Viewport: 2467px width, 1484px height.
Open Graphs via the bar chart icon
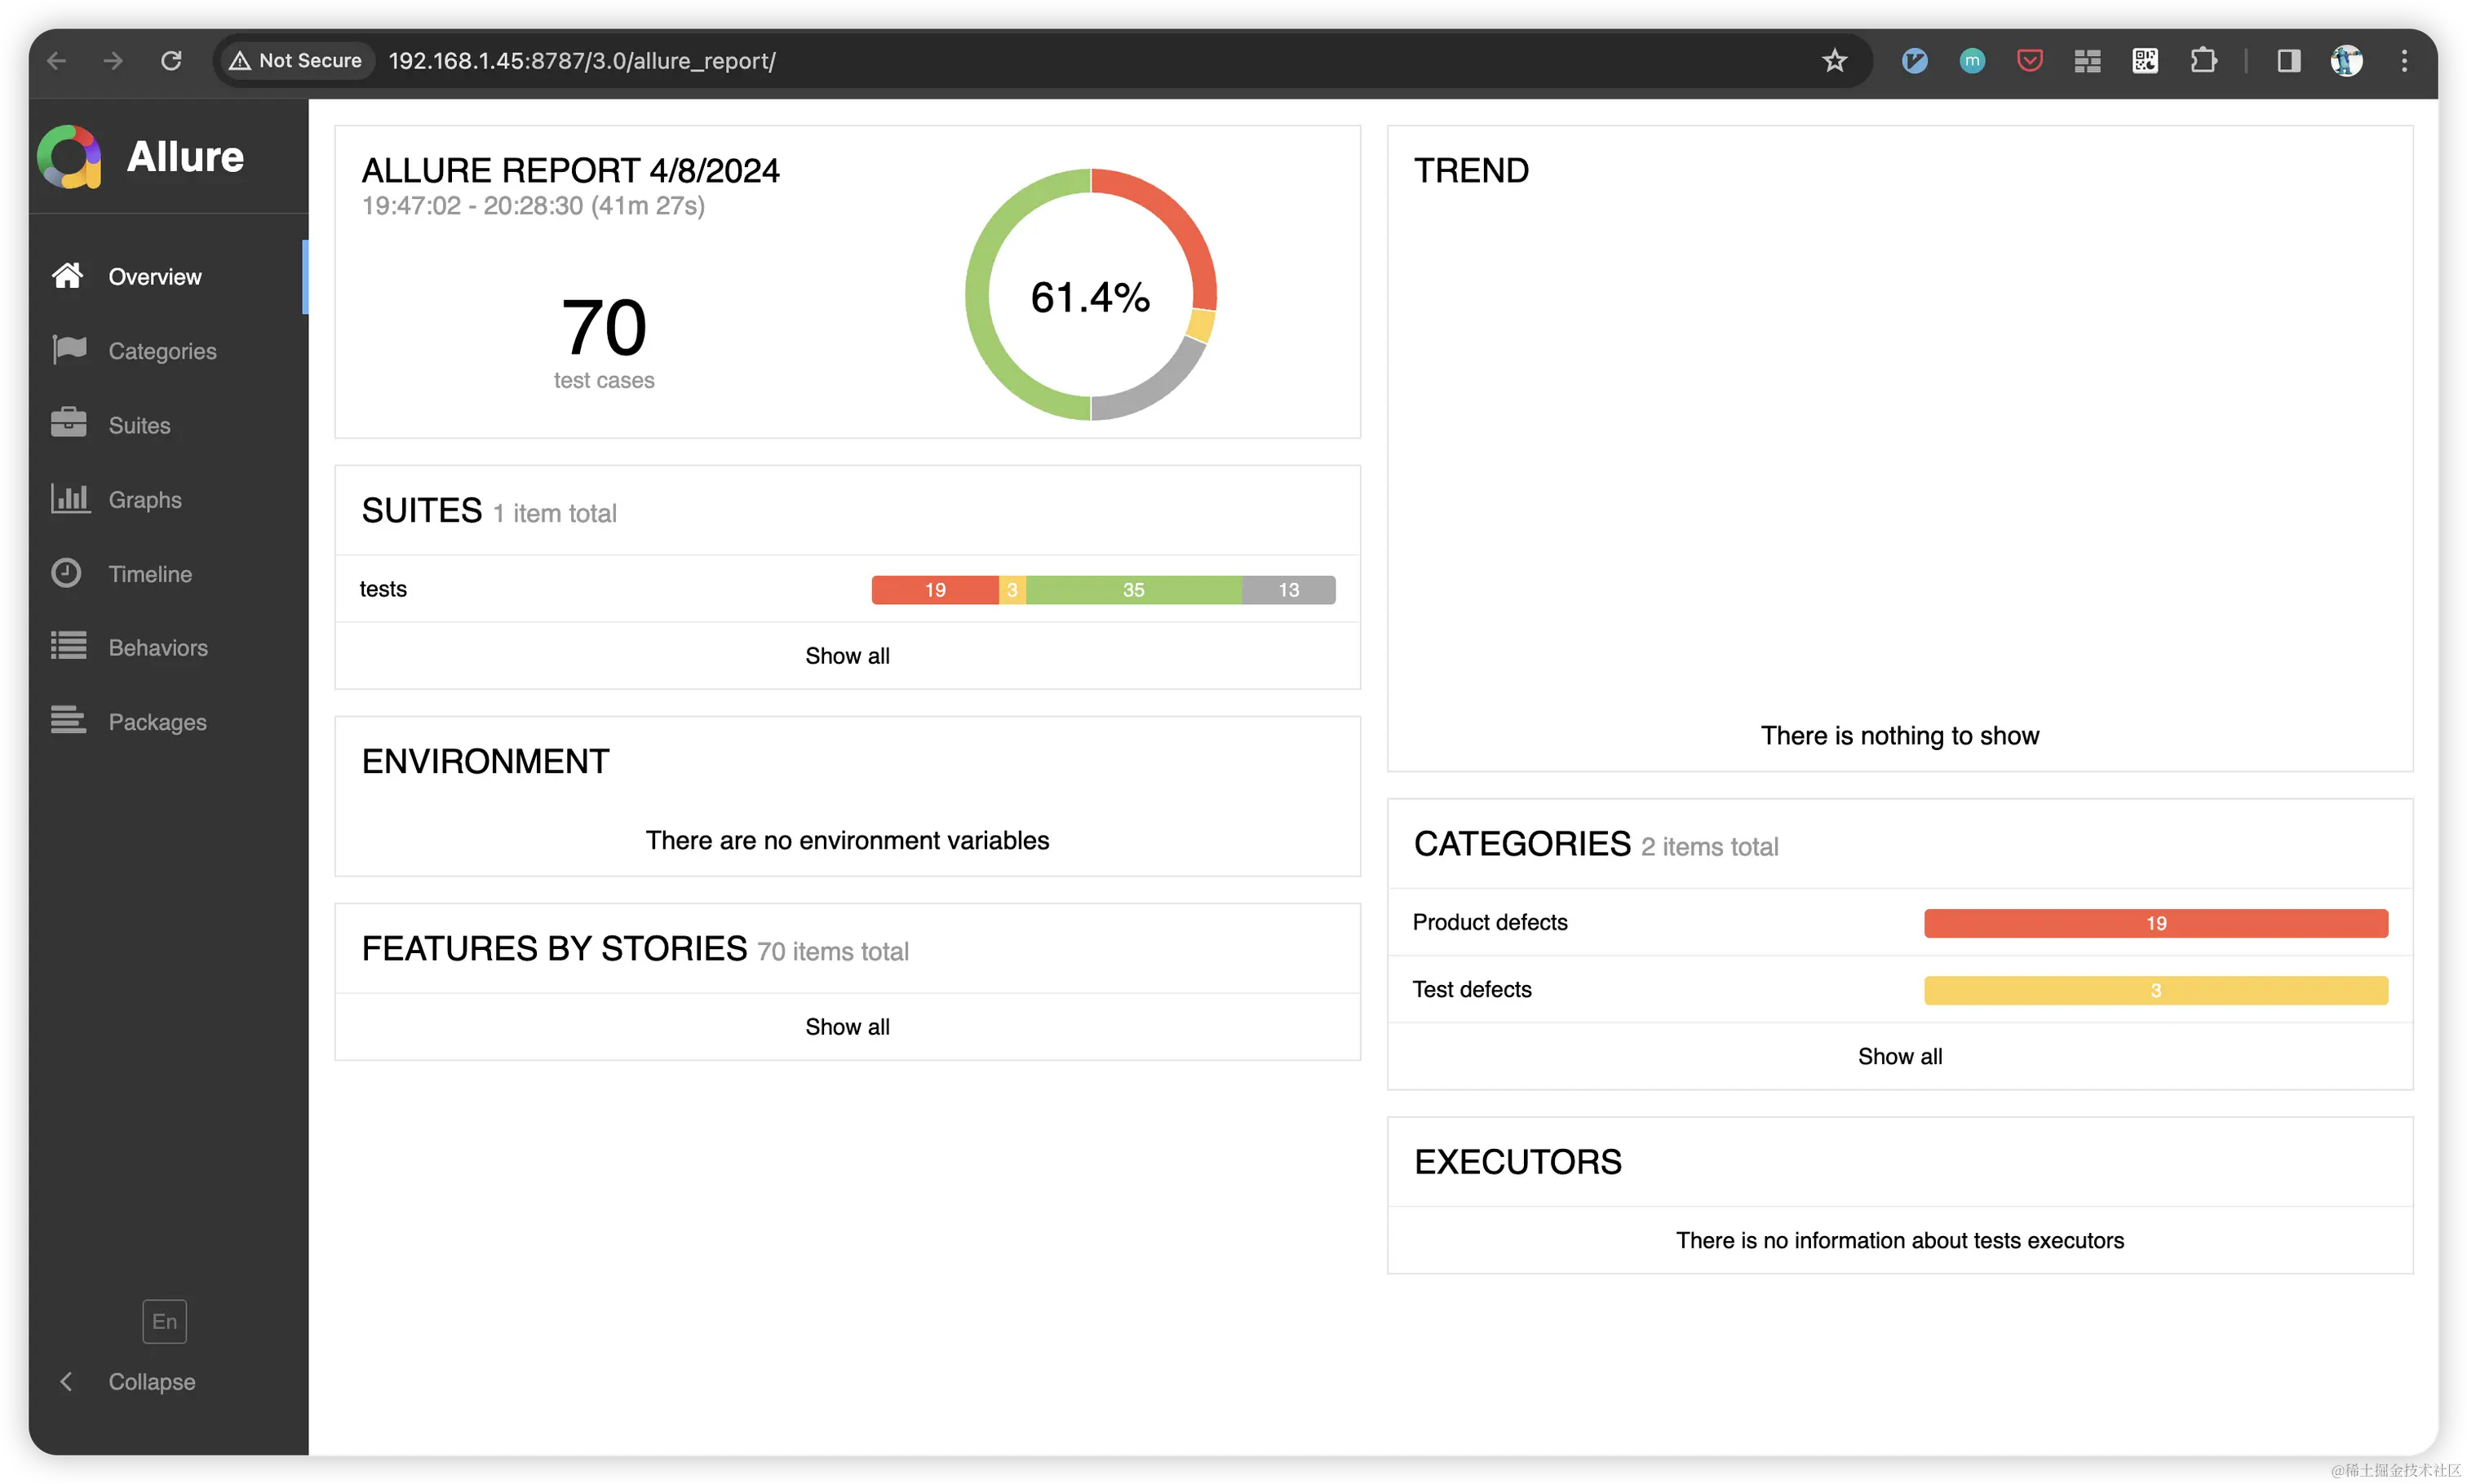click(x=69, y=498)
